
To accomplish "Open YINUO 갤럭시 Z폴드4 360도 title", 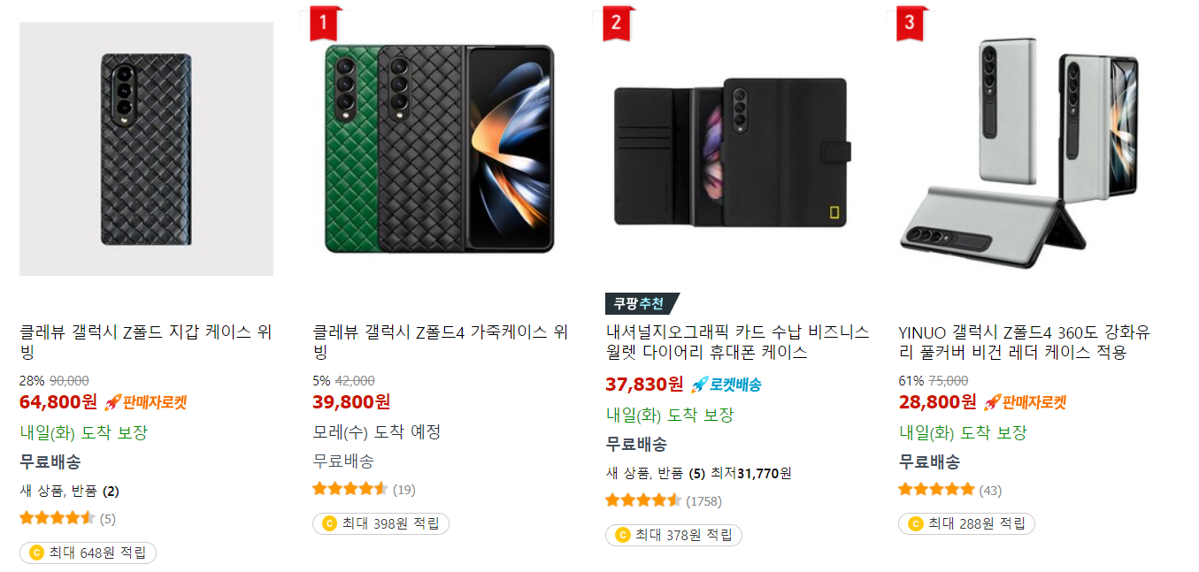I will tap(1024, 343).
